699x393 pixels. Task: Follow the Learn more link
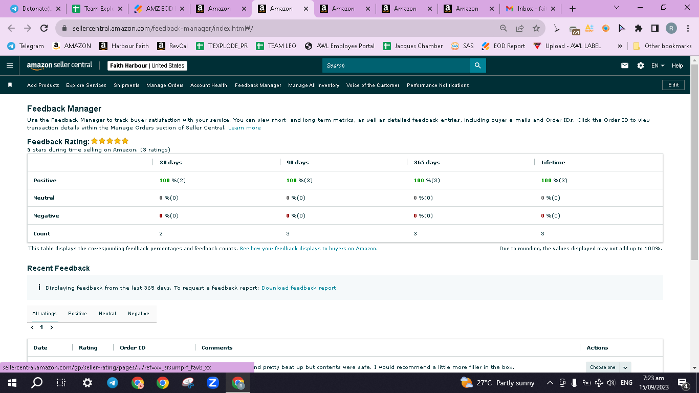(x=245, y=128)
